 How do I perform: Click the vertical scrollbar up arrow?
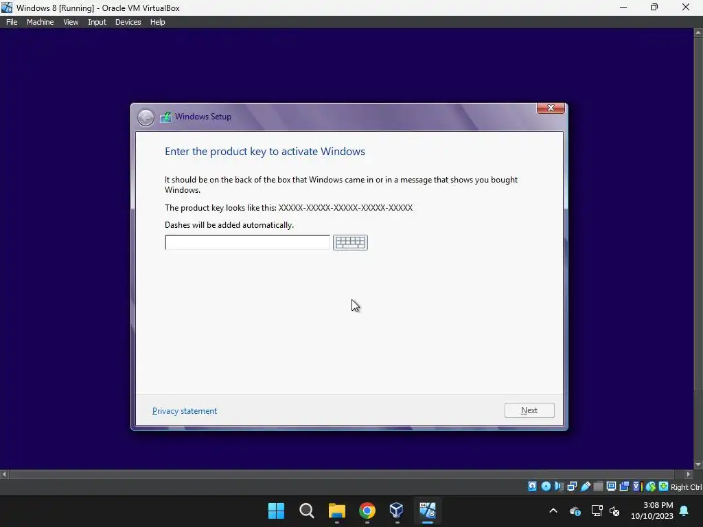pos(698,33)
